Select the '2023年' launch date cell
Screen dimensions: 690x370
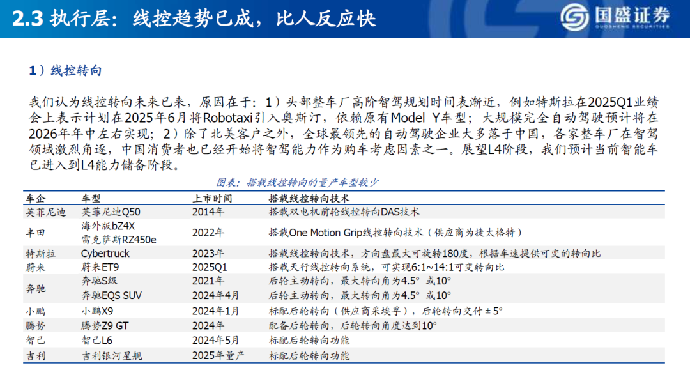pos(208,254)
